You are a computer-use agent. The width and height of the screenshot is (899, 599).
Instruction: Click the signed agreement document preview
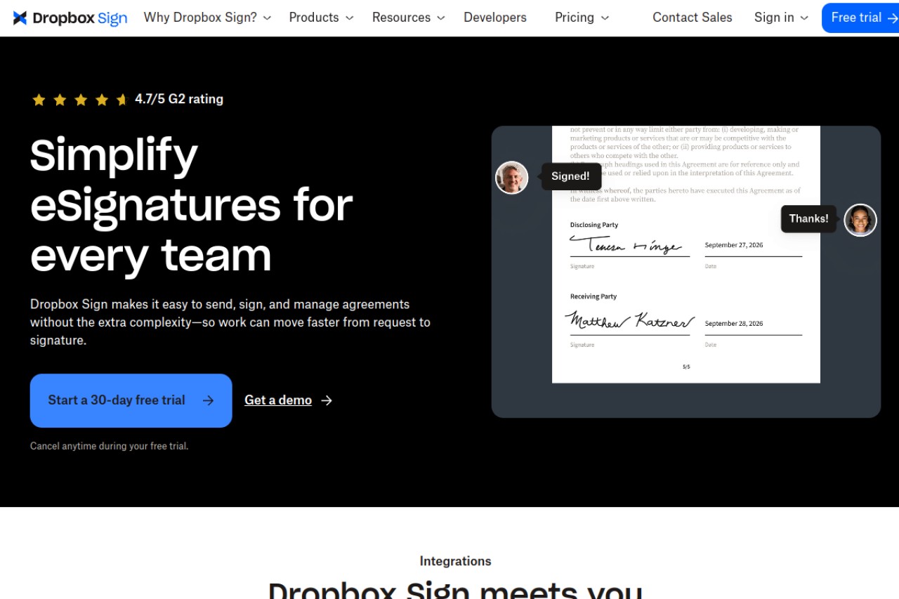coord(686,254)
